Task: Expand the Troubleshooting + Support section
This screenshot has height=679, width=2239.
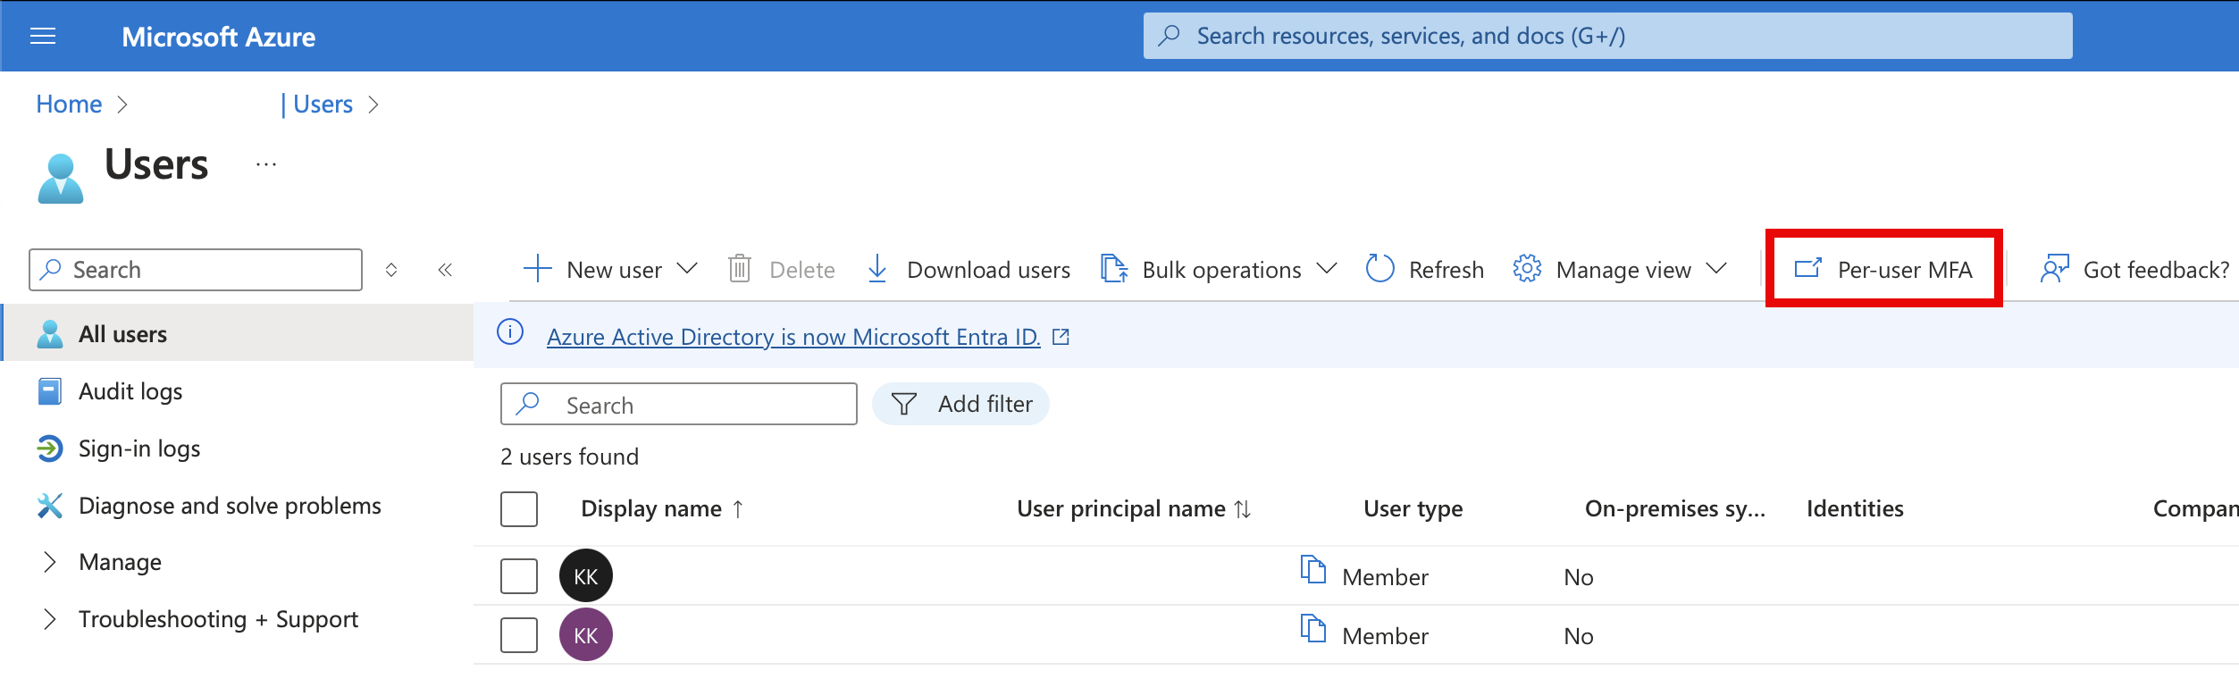Action: (x=50, y=619)
